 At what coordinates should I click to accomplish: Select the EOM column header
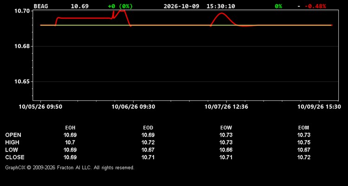pos(303,128)
